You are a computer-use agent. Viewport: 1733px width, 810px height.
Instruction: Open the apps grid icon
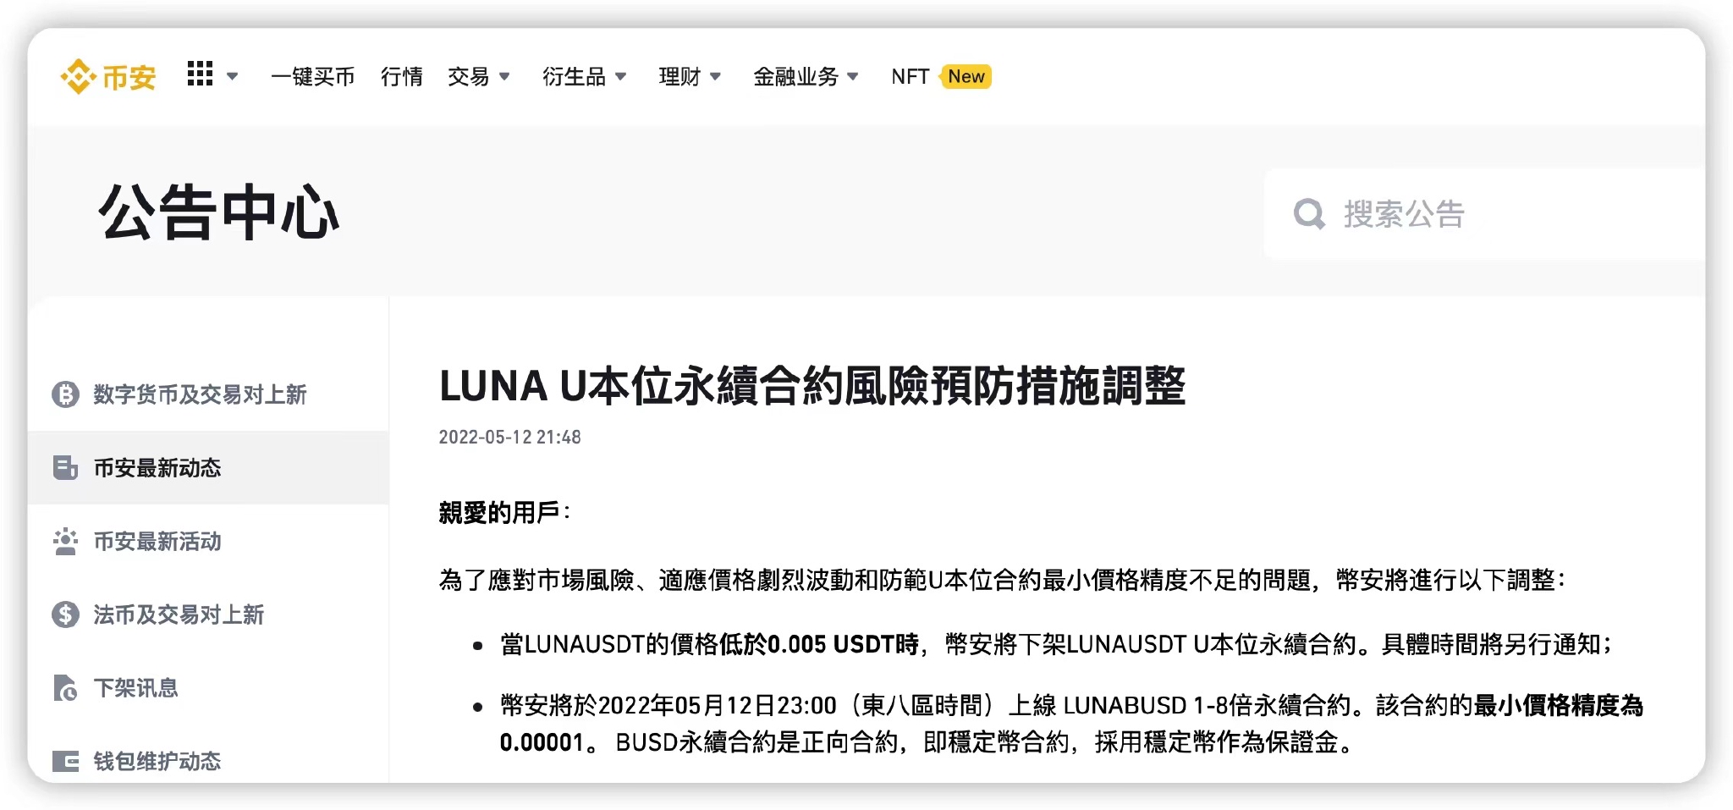tap(200, 74)
